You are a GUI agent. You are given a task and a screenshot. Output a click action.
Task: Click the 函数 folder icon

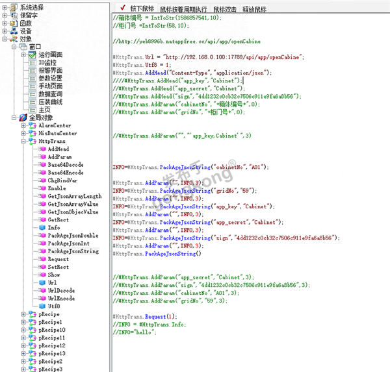[x=14, y=23]
